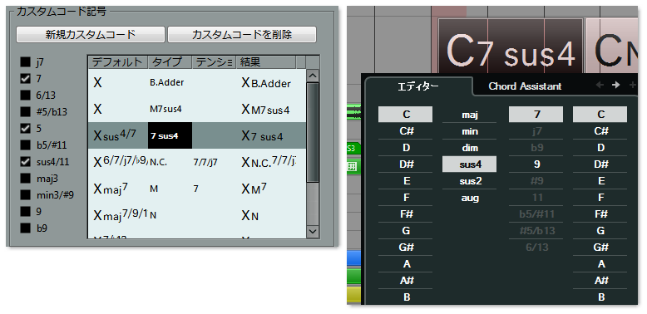Image resolution: width=647 pixels, height=314 pixels.
Task: Select the row with type N
Action: tap(197, 215)
